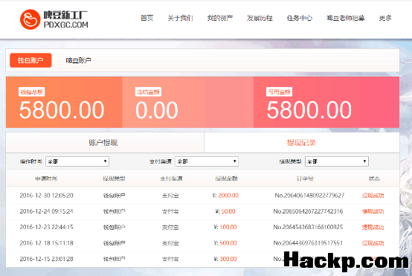
Task: Click the 可用金额 label
Action: 279,92
